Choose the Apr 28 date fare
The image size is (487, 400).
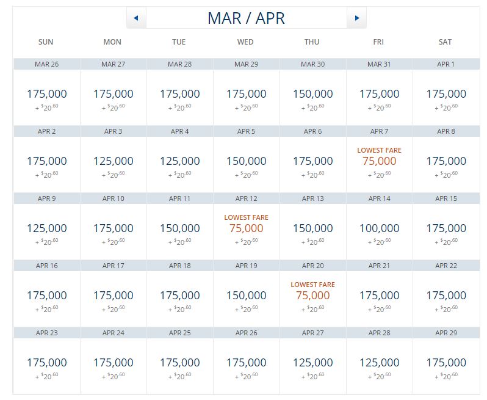pyautogui.click(x=379, y=363)
